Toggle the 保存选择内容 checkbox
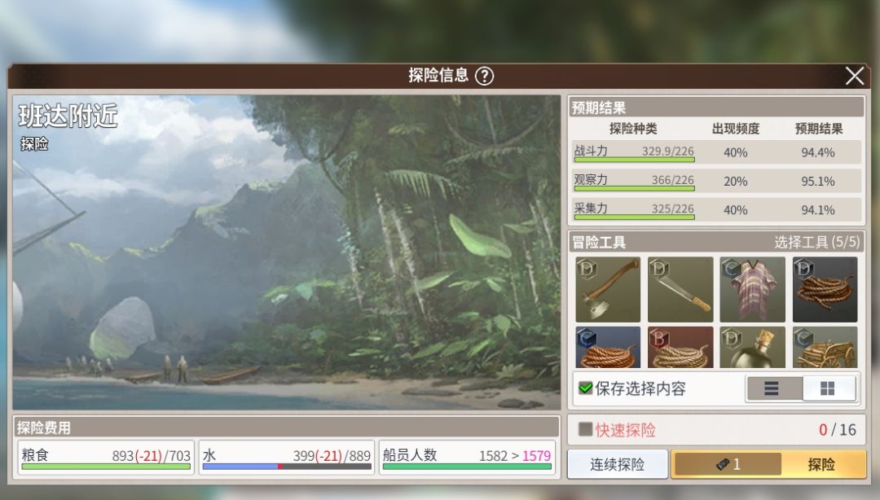Viewport: 880px width, 500px height. pos(585,388)
